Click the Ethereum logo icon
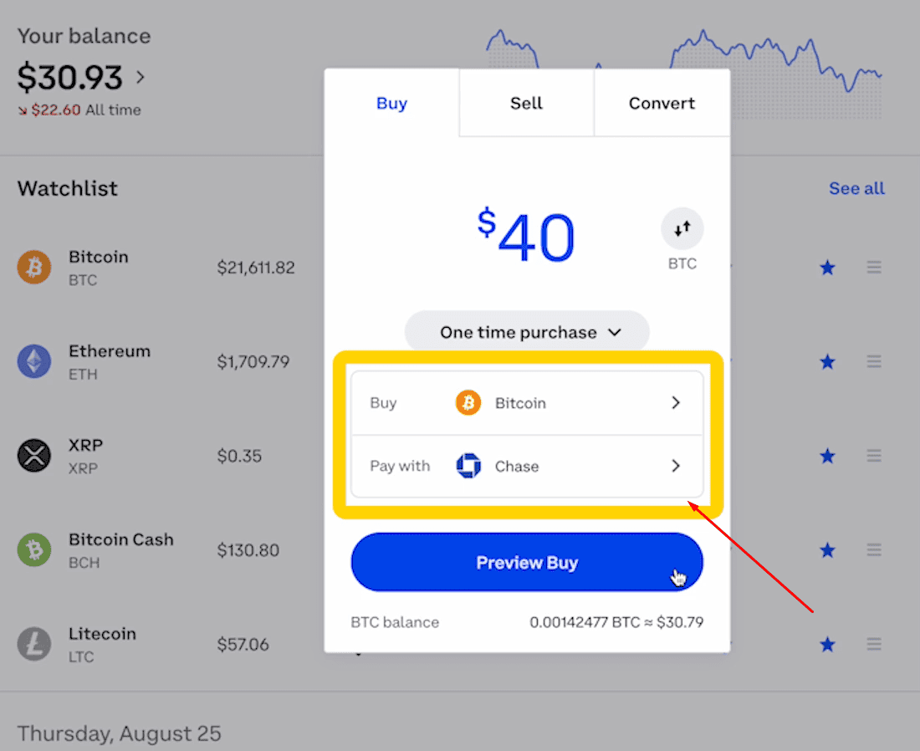 point(34,361)
